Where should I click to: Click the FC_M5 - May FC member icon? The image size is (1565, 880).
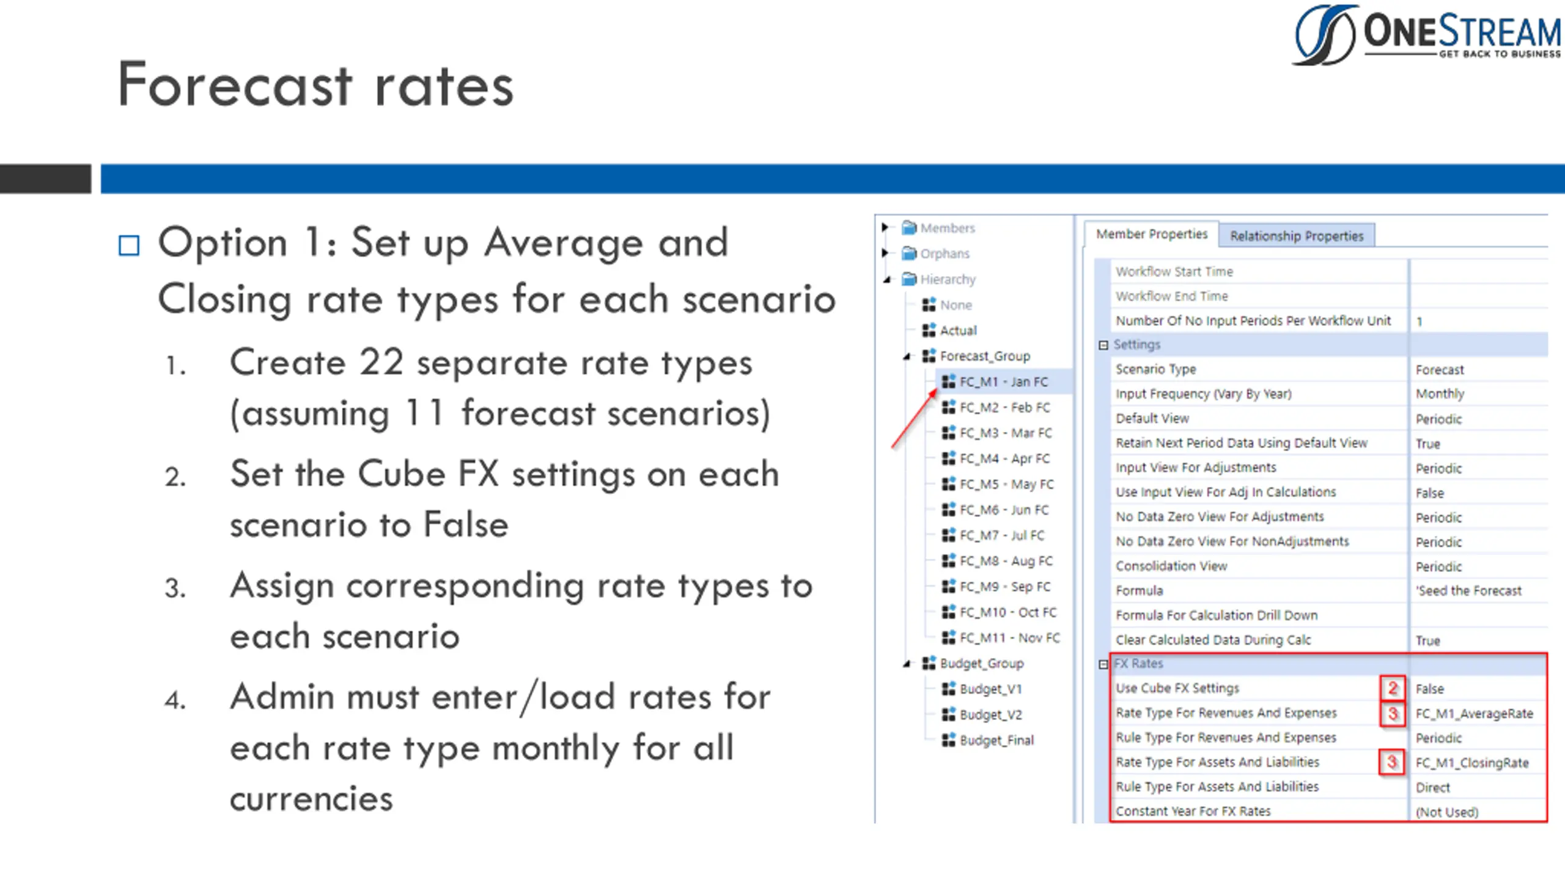(x=949, y=484)
